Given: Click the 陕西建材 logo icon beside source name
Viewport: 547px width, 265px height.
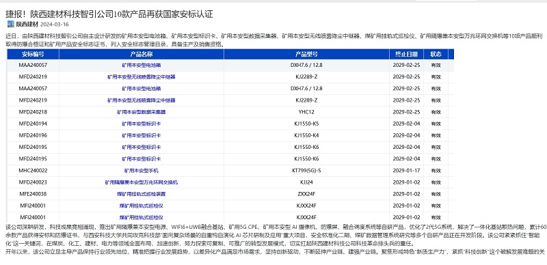Looking at the screenshot, I should coord(11,24).
